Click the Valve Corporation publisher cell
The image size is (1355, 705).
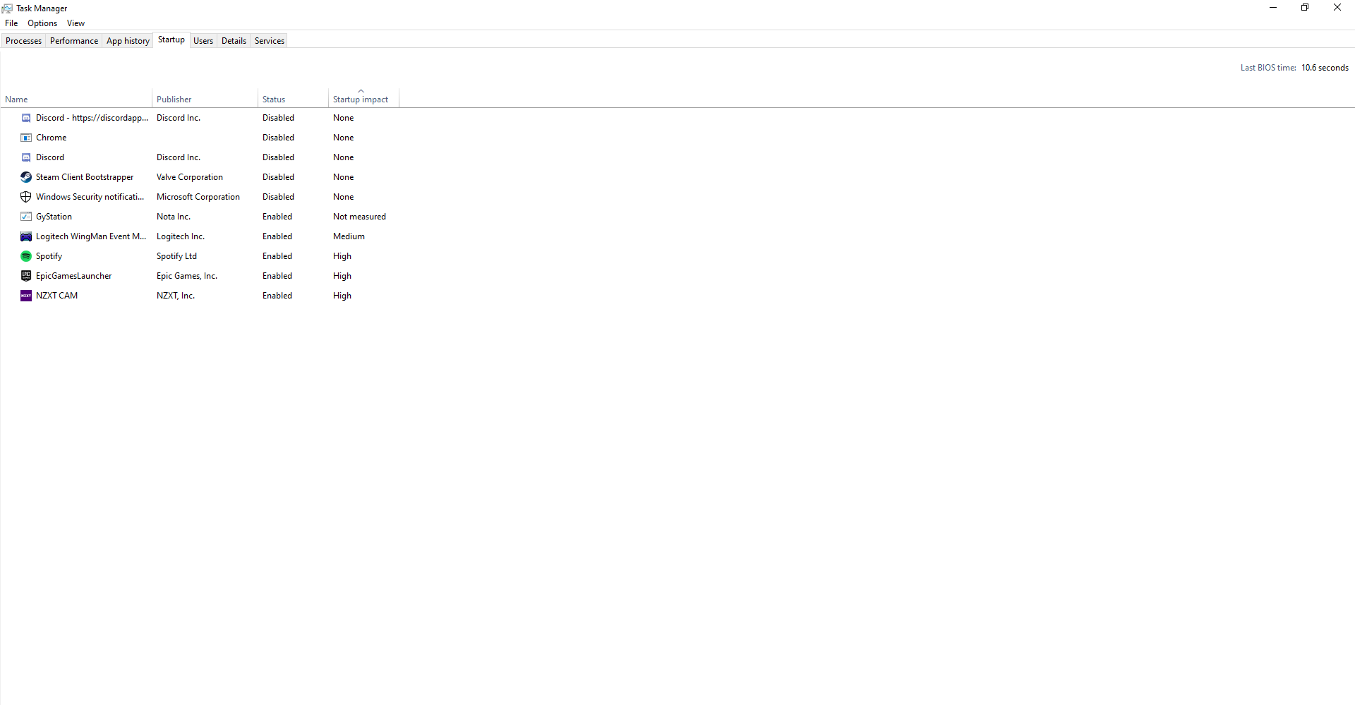[x=190, y=177]
